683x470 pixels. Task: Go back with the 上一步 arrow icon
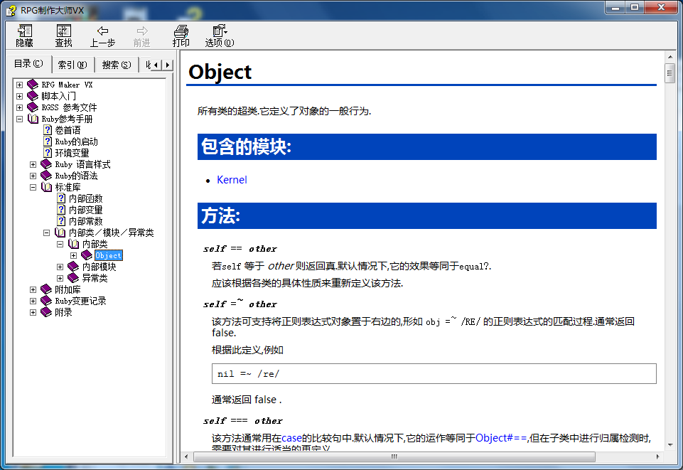pos(103,31)
